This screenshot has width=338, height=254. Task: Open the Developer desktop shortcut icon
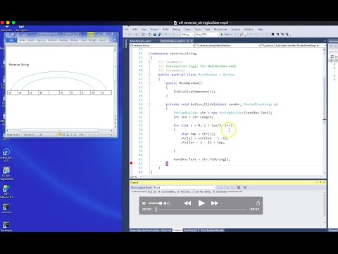tap(6, 226)
